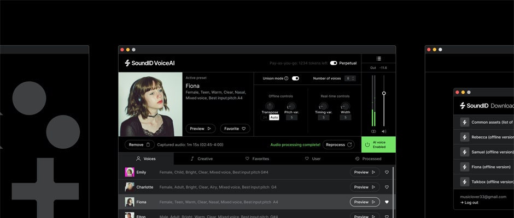
Task: Click the Transpose Auto value box
Action: point(274,117)
